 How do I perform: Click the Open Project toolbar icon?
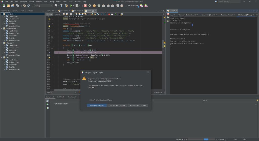[13, 6]
